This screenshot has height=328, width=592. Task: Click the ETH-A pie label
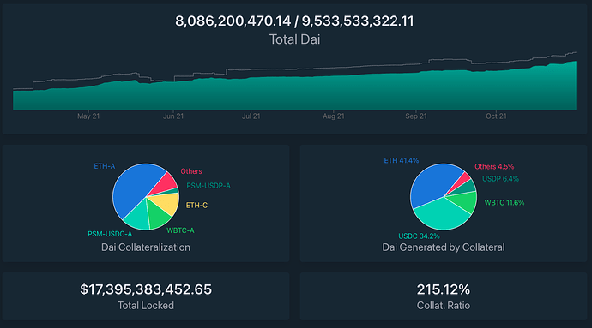click(104, 166)
